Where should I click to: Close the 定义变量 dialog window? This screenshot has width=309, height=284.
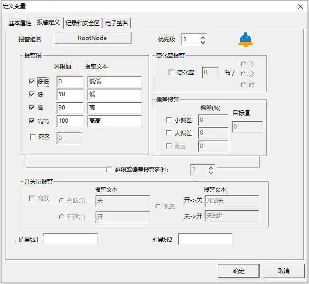point(300,6)
